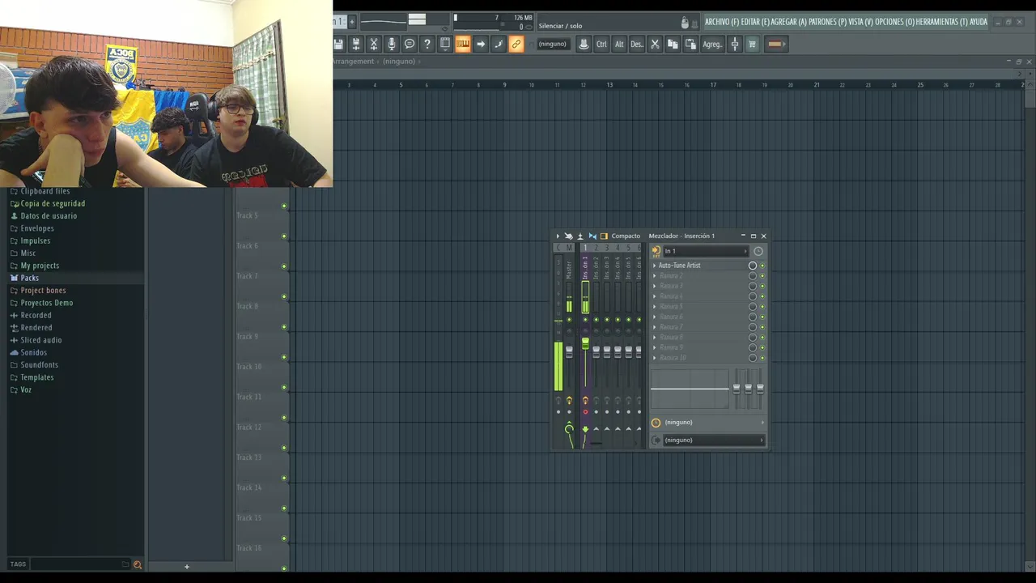Click the export down-arrow icon in toolbar
This screenshot has height=583, width=1036.
356,44
